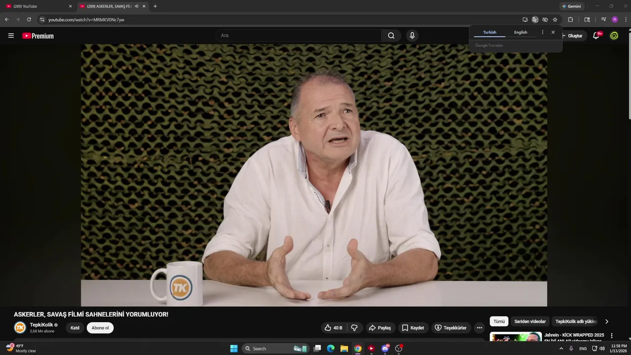This screenshot has height=355, width=631.
Task: Close the ASKERLER video tab
Action: [x=144, y=6]
